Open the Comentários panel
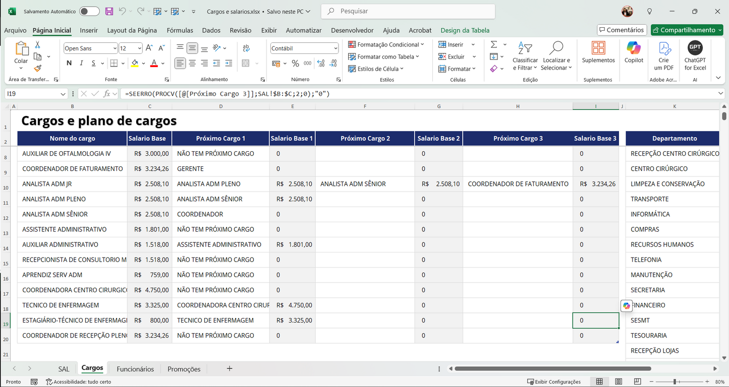Screen dimensions: 729x387 coord(622,30)
